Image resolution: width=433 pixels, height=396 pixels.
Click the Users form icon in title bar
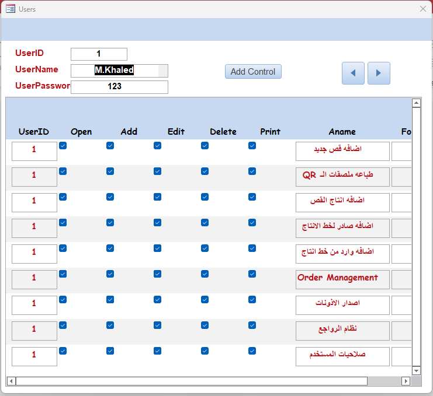click(x=11, y=9)
